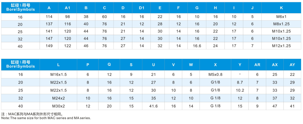This screenshot has height=124, width=303.
Task: Select the 16.6 value in column G
Action: click(197, 46)
